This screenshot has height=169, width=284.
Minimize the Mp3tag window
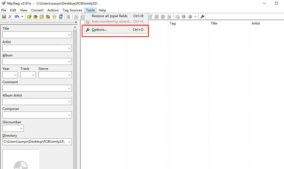tap(264, 3)
